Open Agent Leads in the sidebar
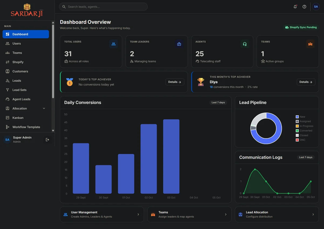324x229 pixels. (x=26, y=99)
